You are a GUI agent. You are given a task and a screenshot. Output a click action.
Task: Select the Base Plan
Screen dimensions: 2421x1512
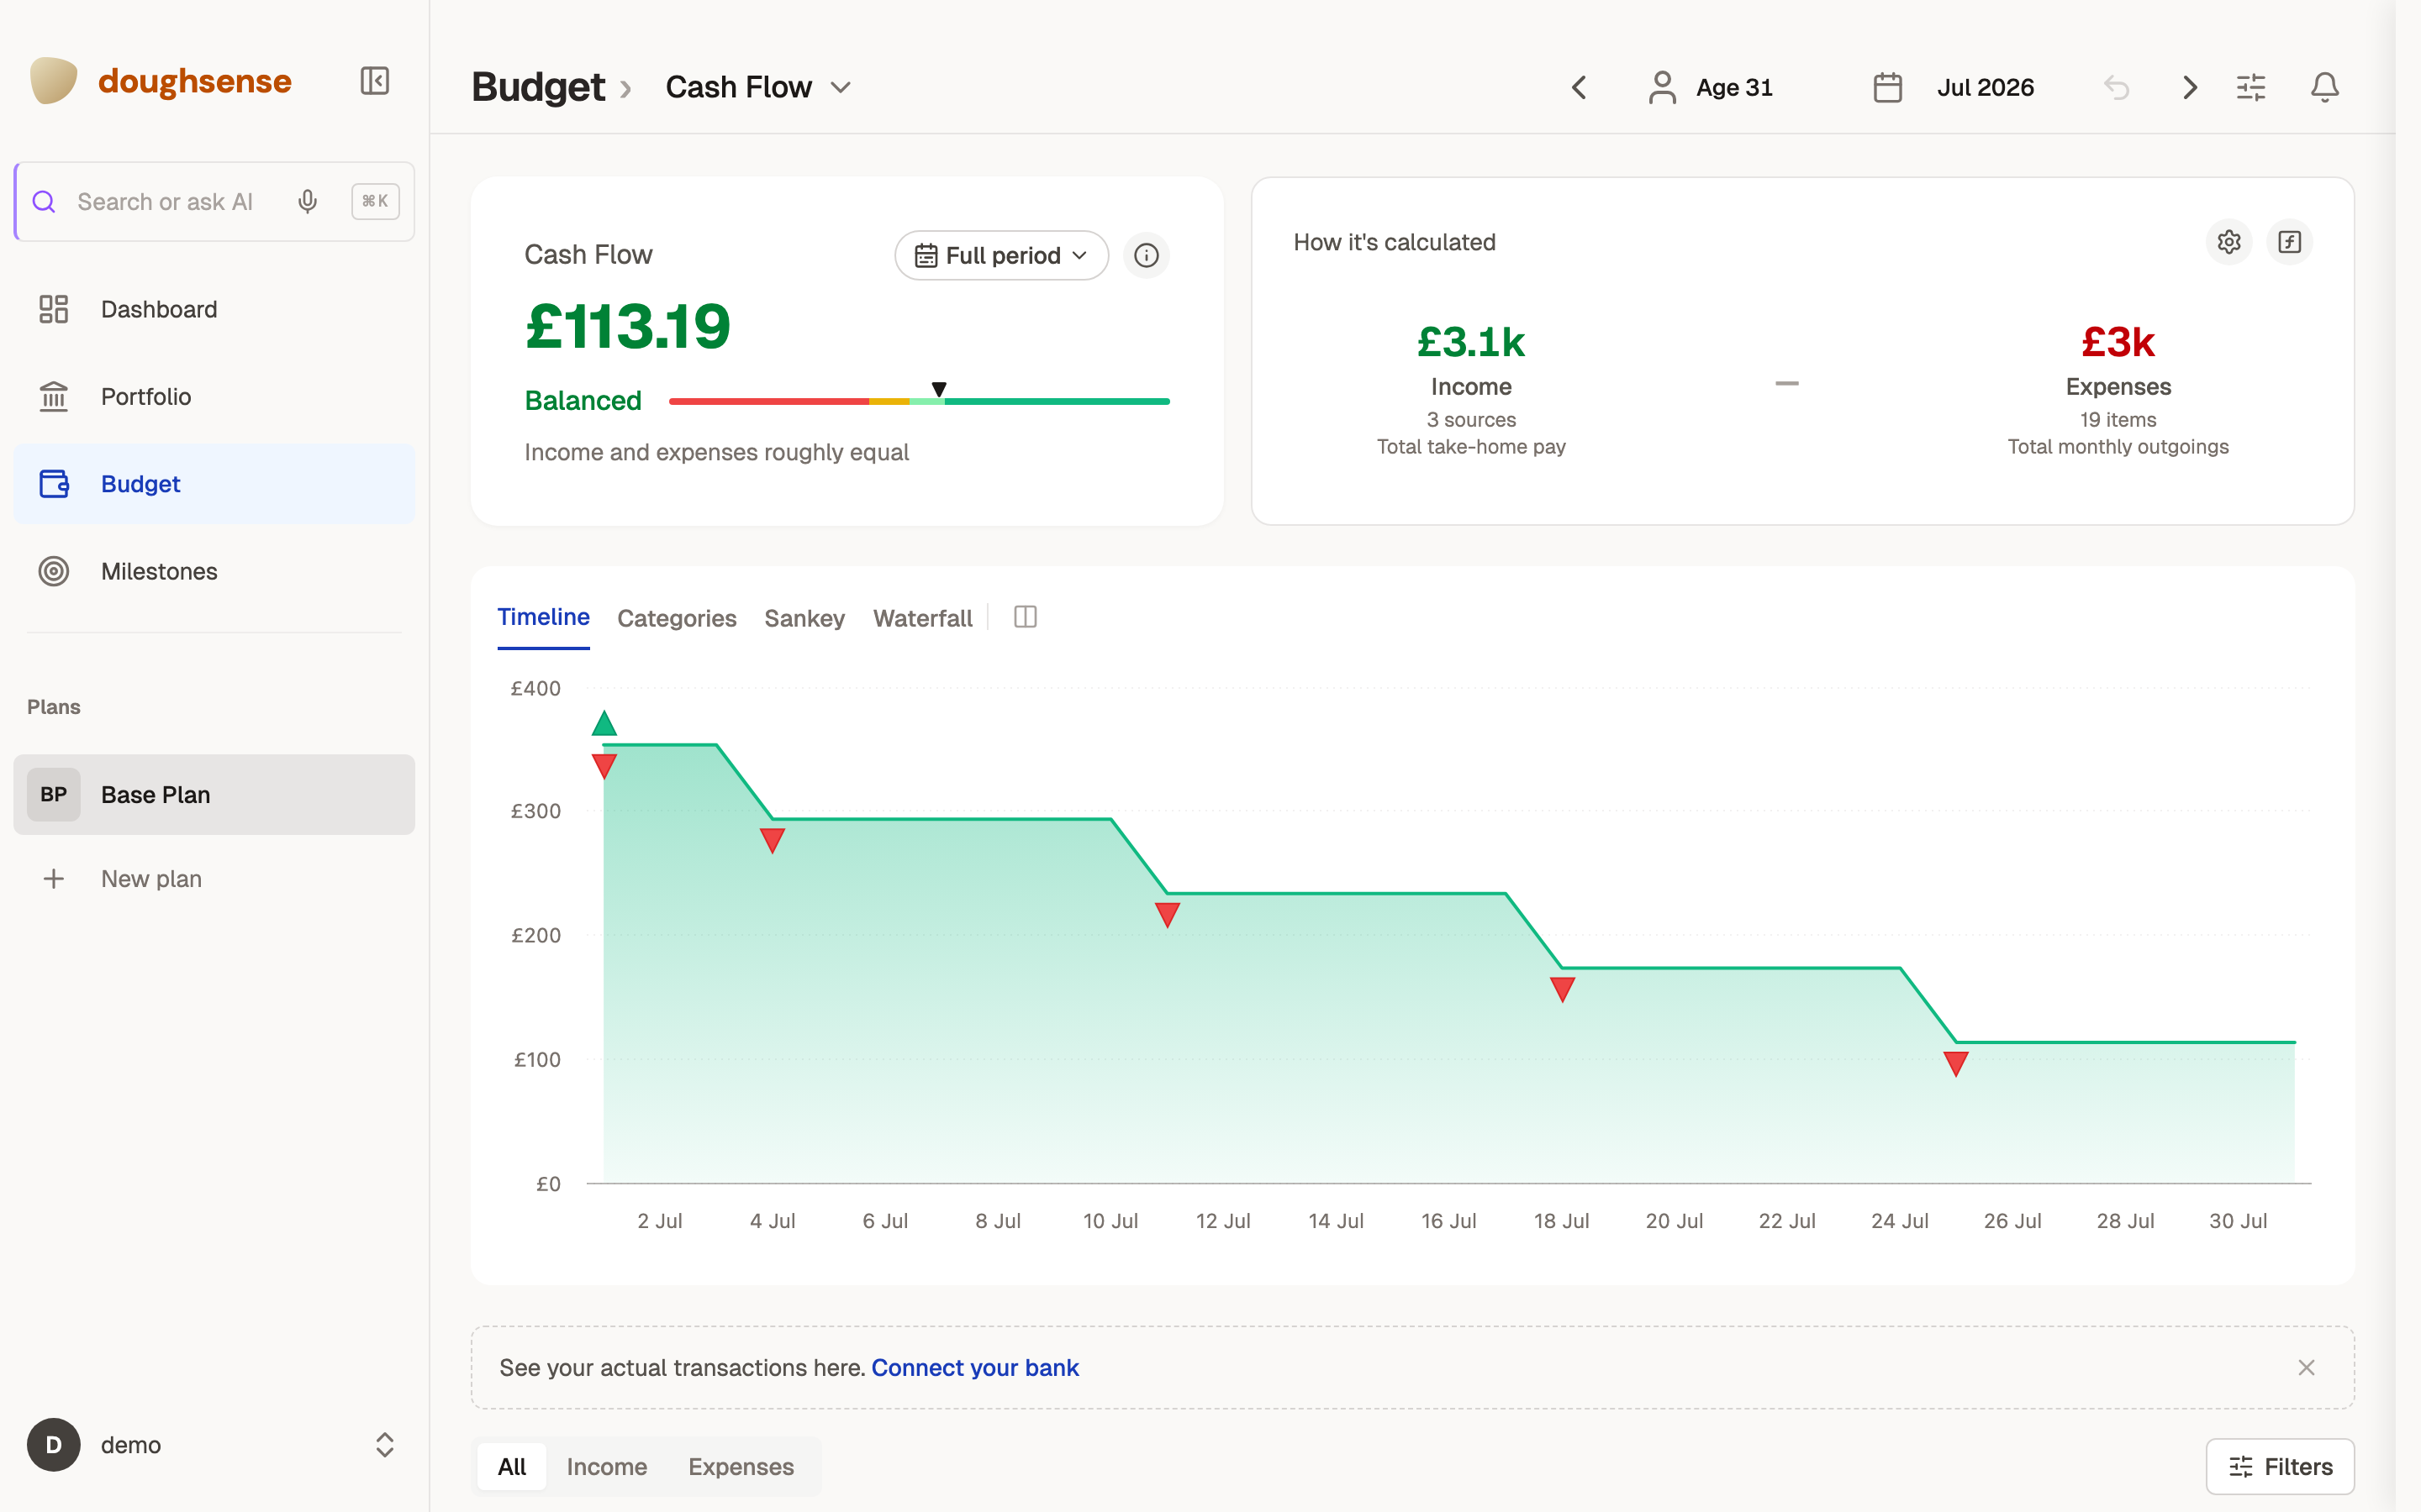[x=214, y=795]
